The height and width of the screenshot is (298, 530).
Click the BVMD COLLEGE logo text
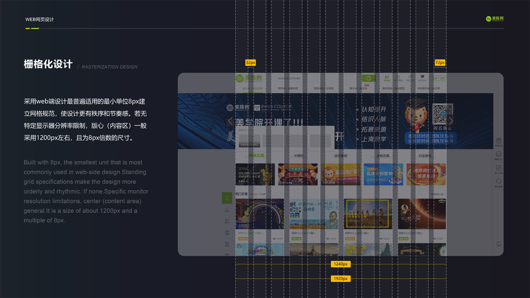[x=276, y=107]
